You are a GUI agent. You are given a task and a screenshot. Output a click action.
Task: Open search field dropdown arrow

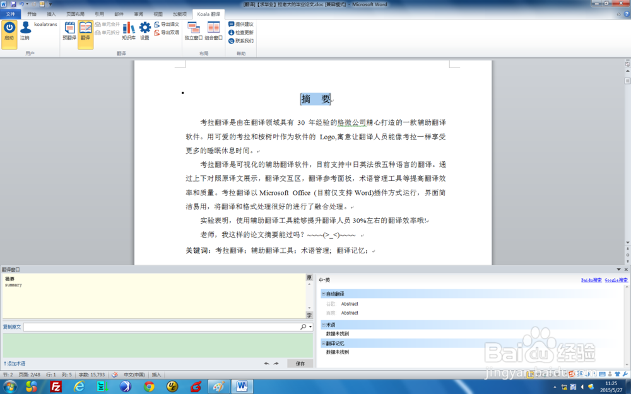[310, 327]
